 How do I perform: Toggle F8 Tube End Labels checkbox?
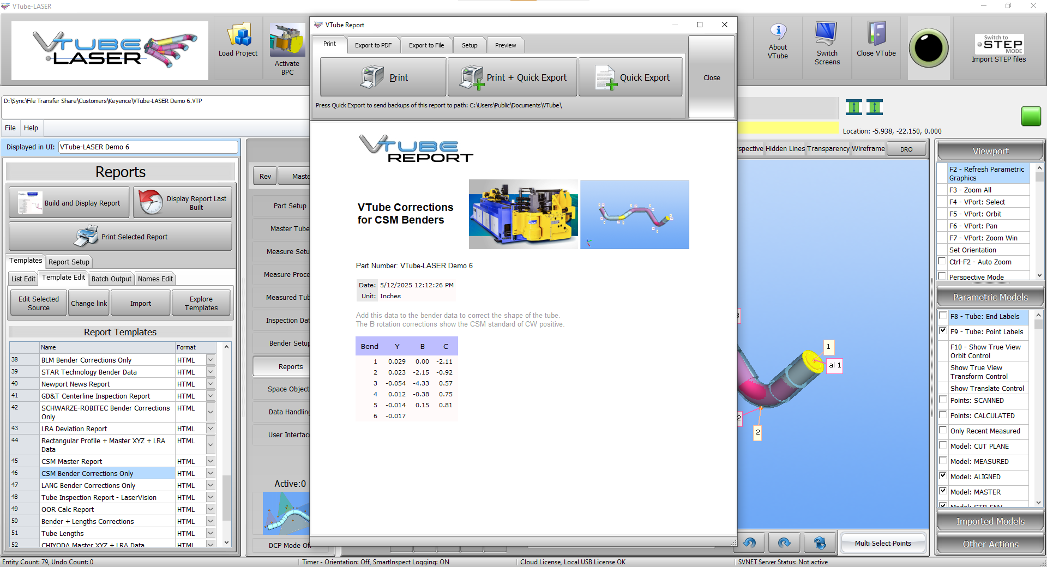(943, 316)
